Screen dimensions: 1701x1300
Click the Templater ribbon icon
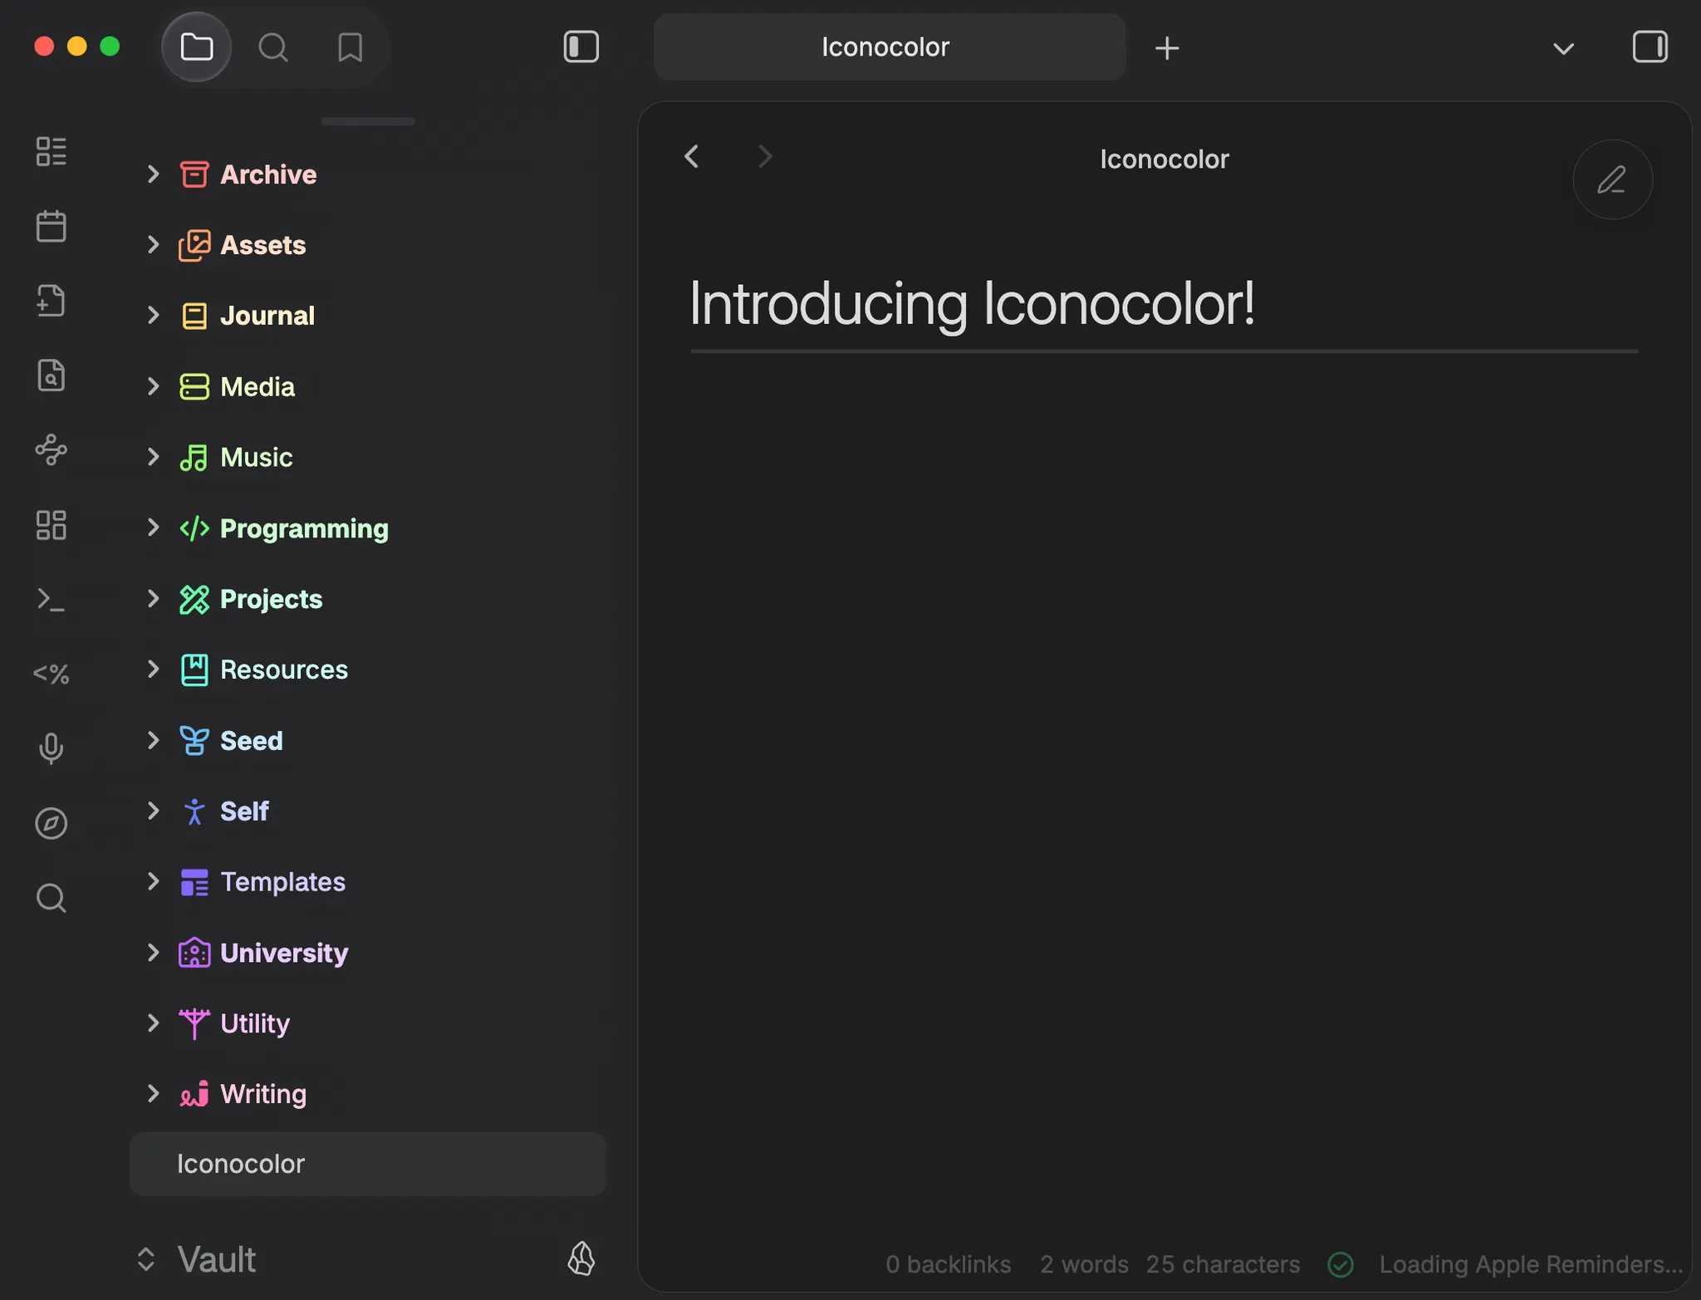tap(51, 674)
